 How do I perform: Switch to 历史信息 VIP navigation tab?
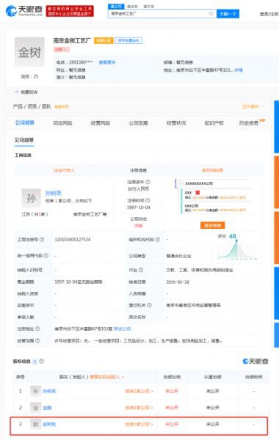(252, 122)
